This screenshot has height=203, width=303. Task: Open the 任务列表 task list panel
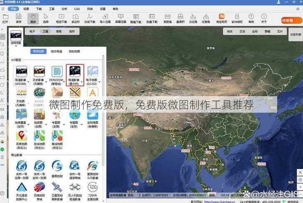pos(296,34)
